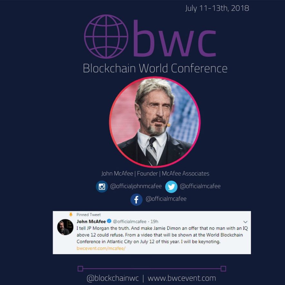Screen dimensions: 285x285
Task: Click the Facebook icon
Action: tap(136, 200)
